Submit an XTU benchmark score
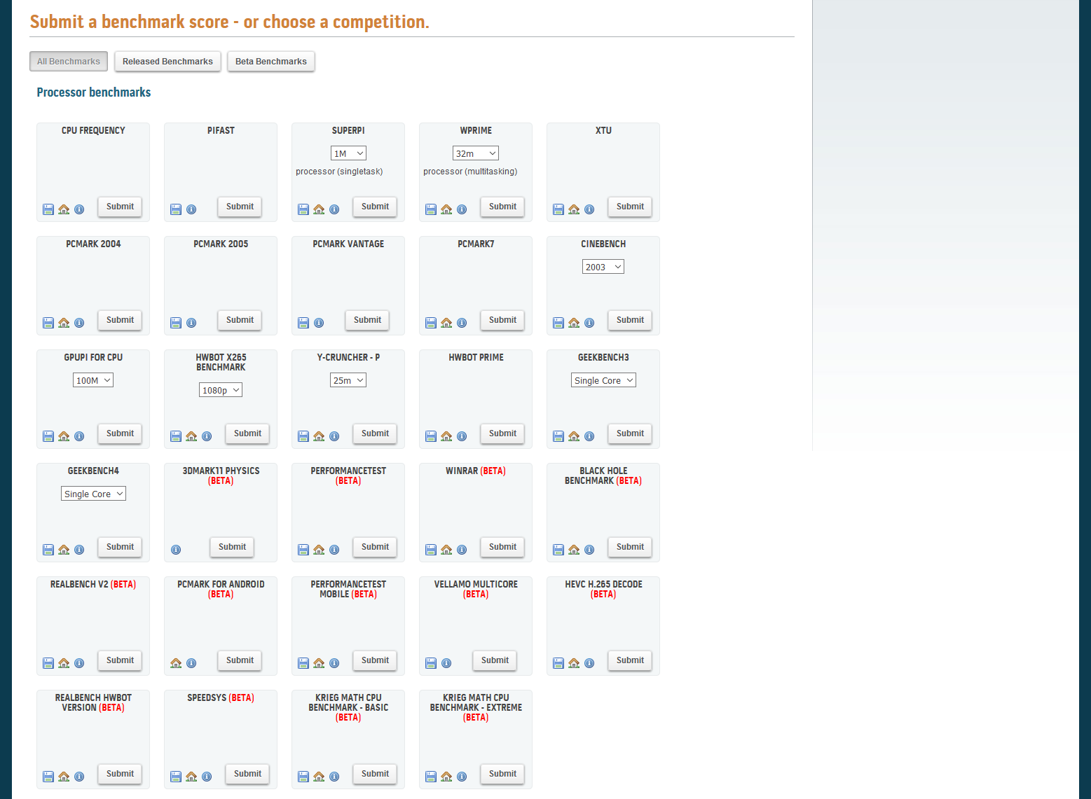 click(630, 207)
